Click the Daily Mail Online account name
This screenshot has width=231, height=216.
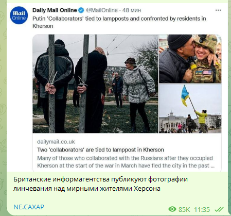point(55,10)
